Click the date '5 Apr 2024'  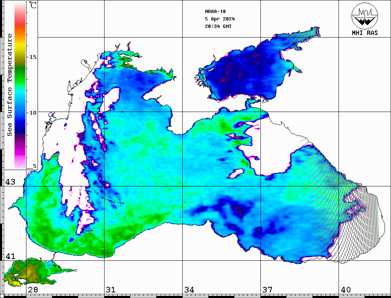click(220, 19)
